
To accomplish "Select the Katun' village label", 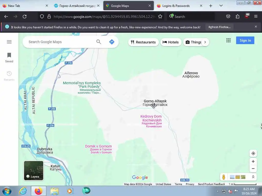I will click(56, 168).
